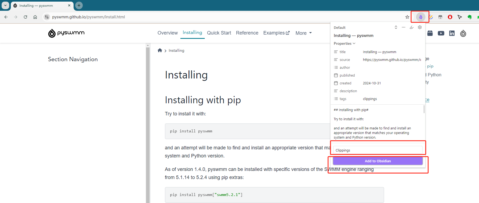Image resolution: width=479 pixels, height=203 pixels.
Task: Open the pyswmm droplet icon link
Action: coord(463,33)
